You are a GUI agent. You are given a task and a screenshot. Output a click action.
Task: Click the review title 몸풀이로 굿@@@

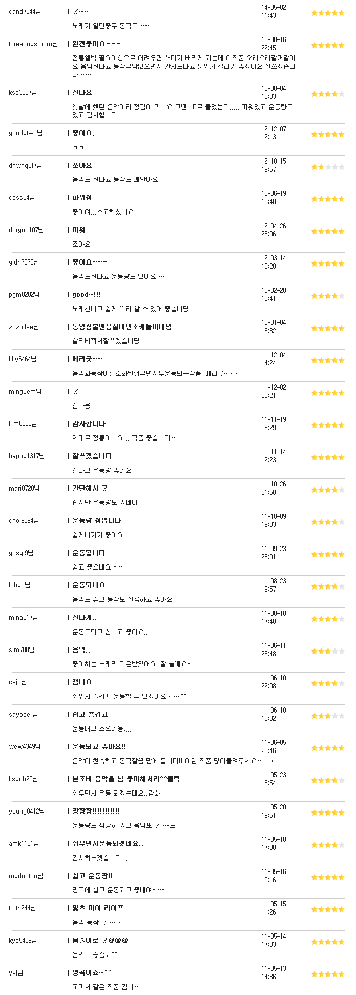coord(100,940)
